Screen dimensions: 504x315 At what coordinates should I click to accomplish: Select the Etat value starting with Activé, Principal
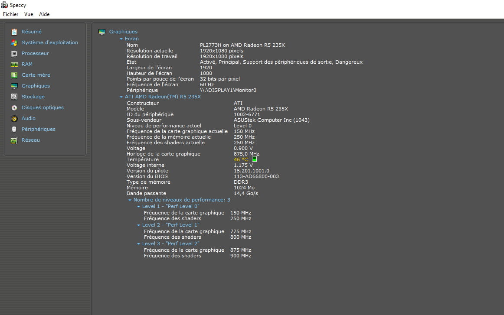(281, 62)
